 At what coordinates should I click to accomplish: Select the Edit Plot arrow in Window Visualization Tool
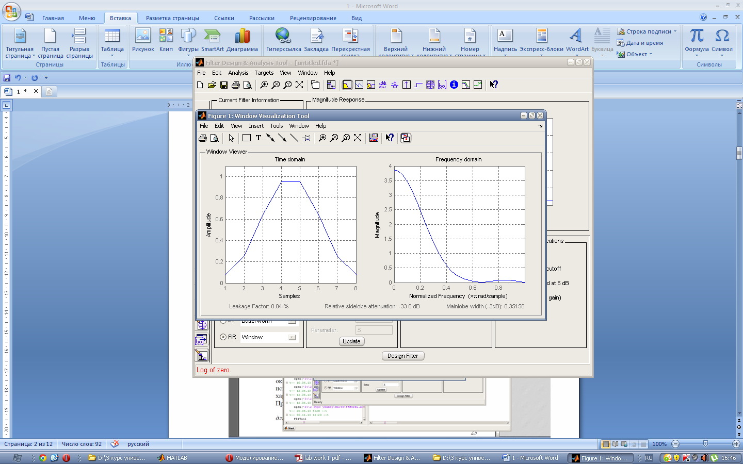click(231, 138)
